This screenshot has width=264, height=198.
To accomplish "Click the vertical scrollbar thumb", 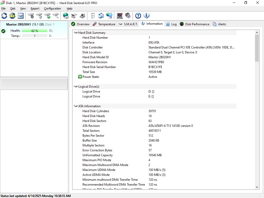I will [257, 48].
